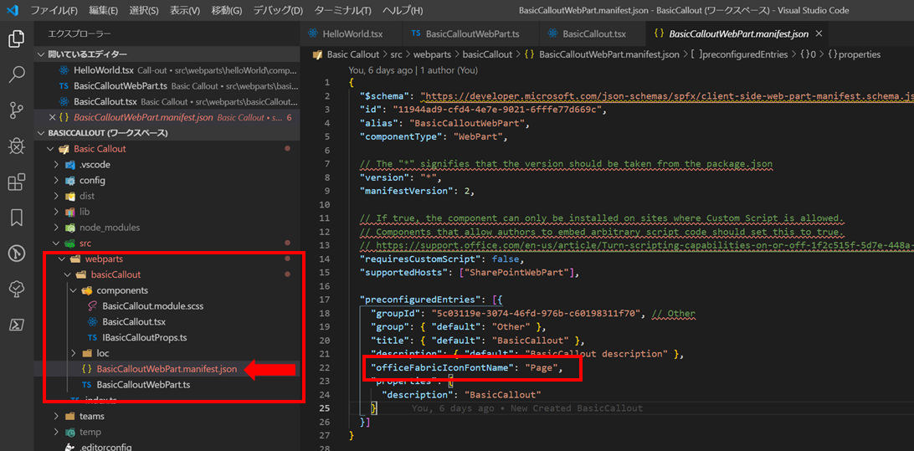Open the Source Control view
The image size is (914, 451).
(x=17, y=110)
